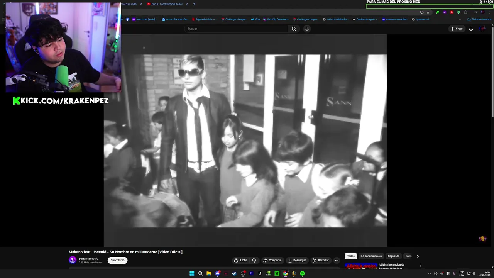Open Todos los favoritos folder

(479, 19)
